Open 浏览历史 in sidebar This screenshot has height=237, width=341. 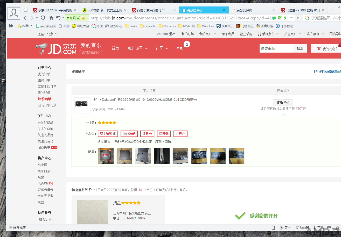(44, 147)
